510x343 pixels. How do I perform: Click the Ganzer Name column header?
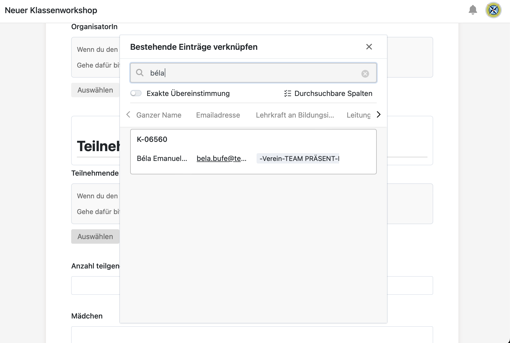pos(159,115)
